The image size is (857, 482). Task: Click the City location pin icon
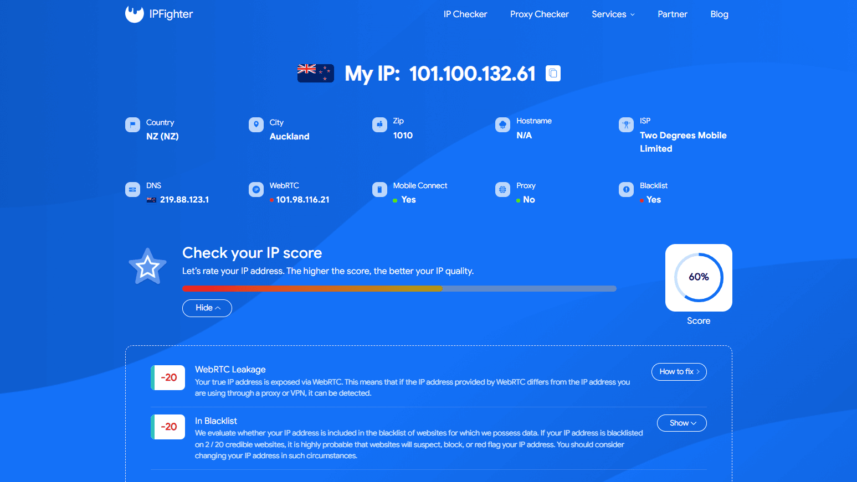tap(256, 125)
